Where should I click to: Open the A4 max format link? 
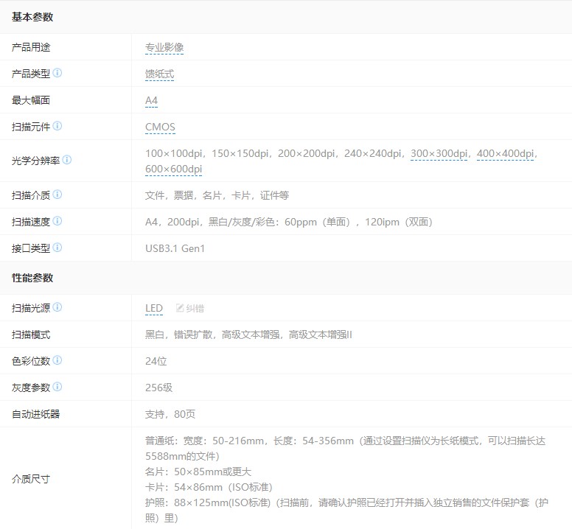(151, 101)
